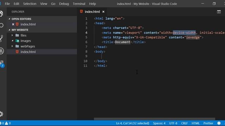
Task: Open the File menu
Action: [7, 4]
